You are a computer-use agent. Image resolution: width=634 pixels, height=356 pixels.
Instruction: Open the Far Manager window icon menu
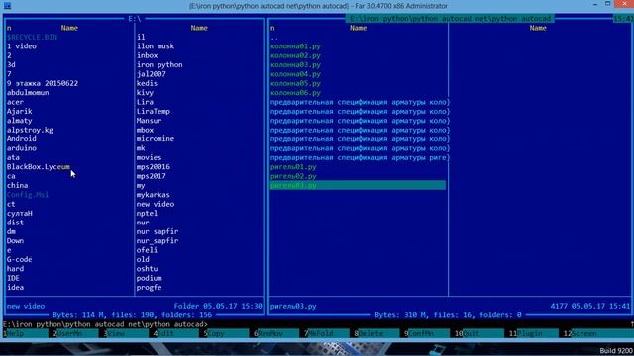tap(7, 6)
